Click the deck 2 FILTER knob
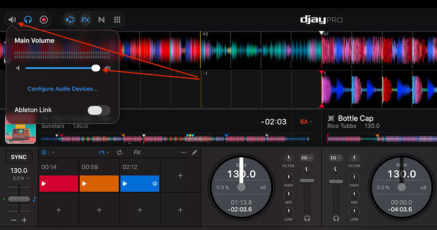This screenshot has height=230, width=437. pos(354,159)
